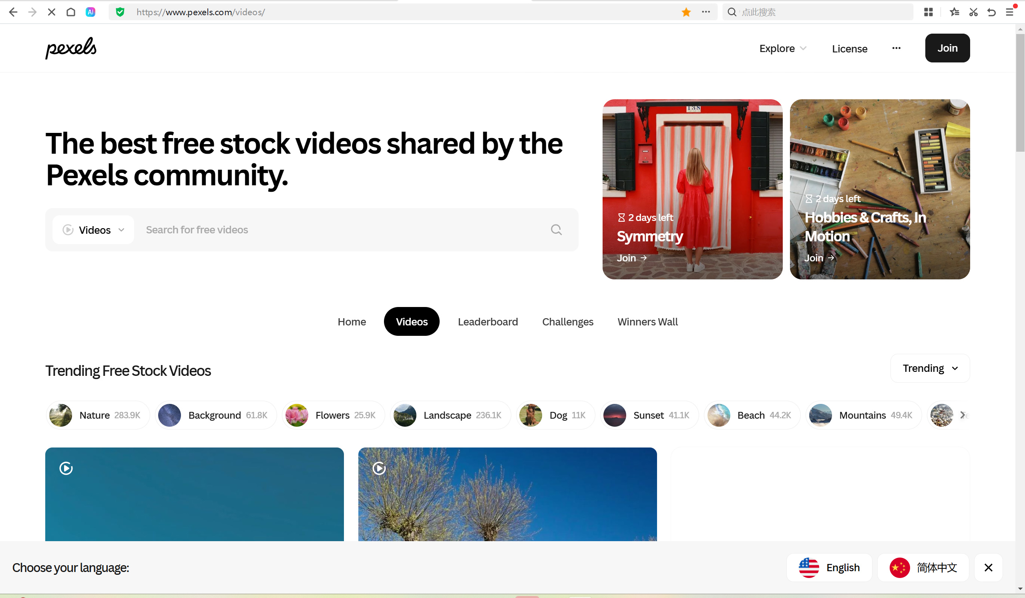Image resolution: width=1025 pixels, height=598 pixels.
Task: Open the browser extensions grid icon
Action: tap(928, 12)
